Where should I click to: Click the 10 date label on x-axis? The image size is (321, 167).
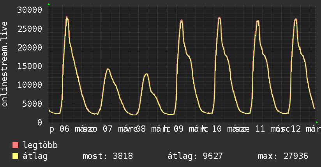click(217, 129)
